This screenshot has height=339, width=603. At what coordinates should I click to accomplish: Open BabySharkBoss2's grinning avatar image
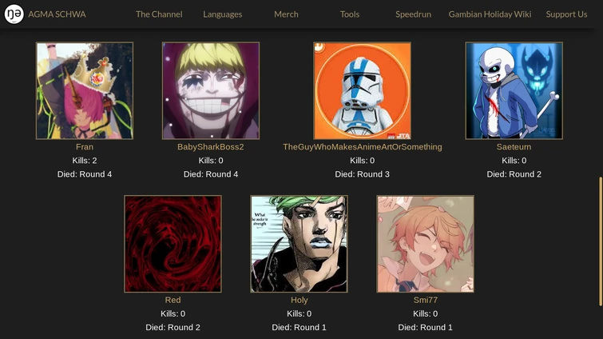211,90
